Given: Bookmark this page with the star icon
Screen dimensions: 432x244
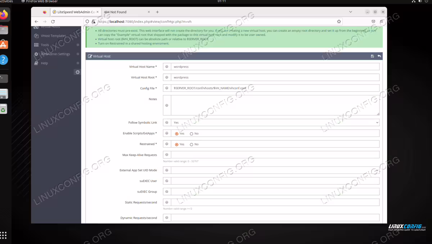Looking at the screenshot, I should 339,22.
